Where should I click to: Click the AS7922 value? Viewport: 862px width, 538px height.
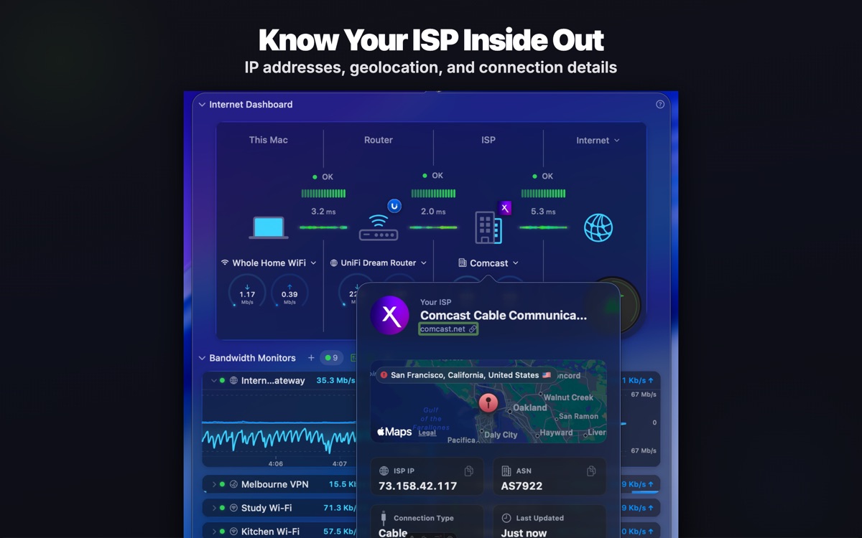click(x=522, y=486)
